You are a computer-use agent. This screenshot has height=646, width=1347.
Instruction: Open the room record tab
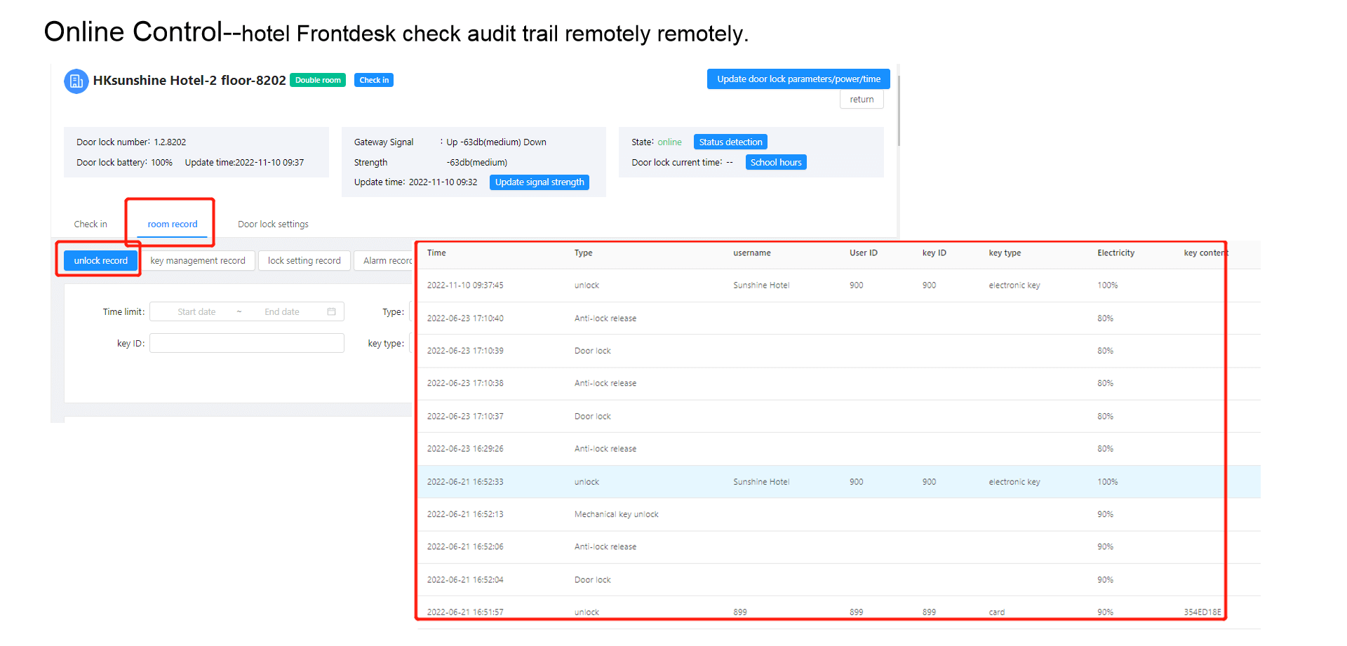click(172, 224)
